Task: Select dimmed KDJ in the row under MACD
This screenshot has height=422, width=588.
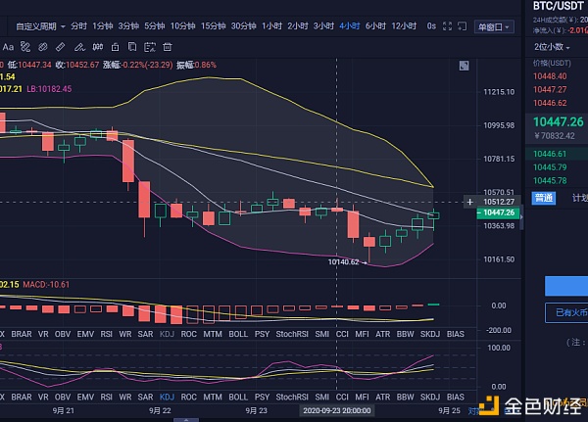Action: pos(167,334)
